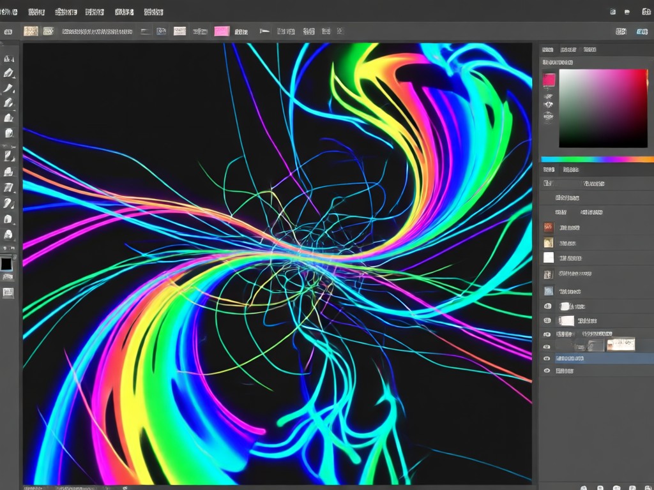Toggle the eye icon on the bottom layer row
Viewport: 654px width, 490px height.
pos(547,371)
